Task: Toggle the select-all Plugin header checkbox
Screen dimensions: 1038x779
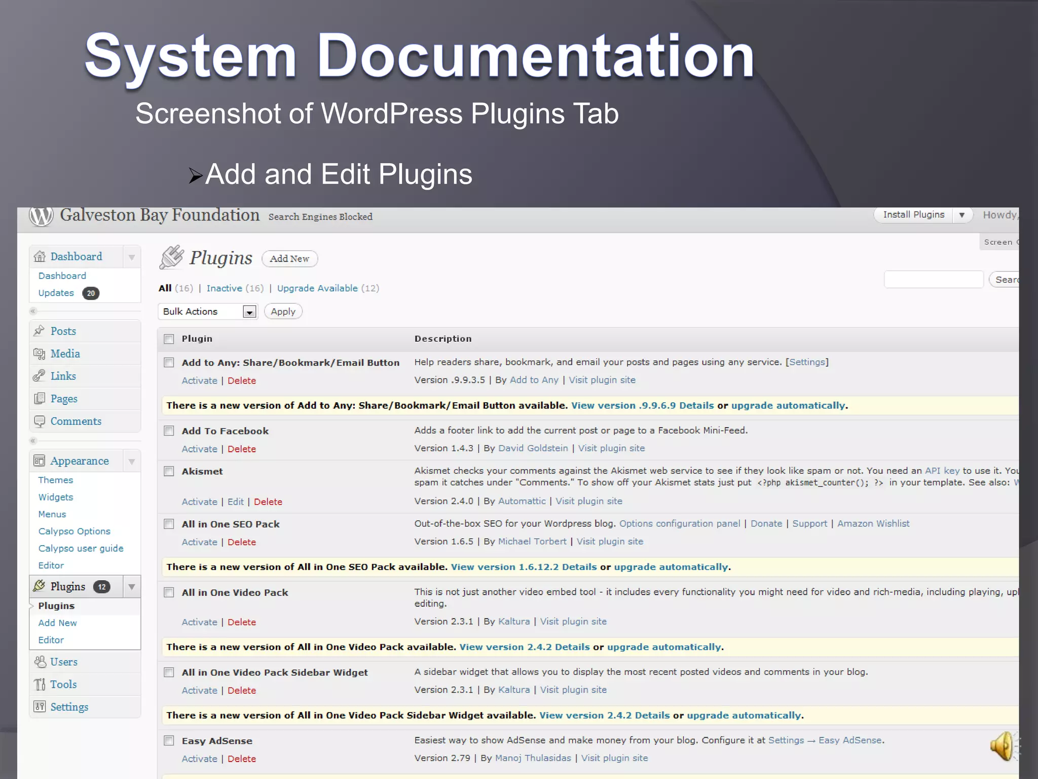Action: click(x=169, y=339)
